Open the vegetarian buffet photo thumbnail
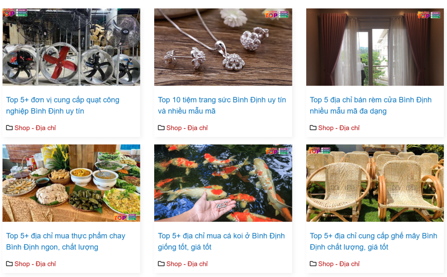 [x=71, y=183]
